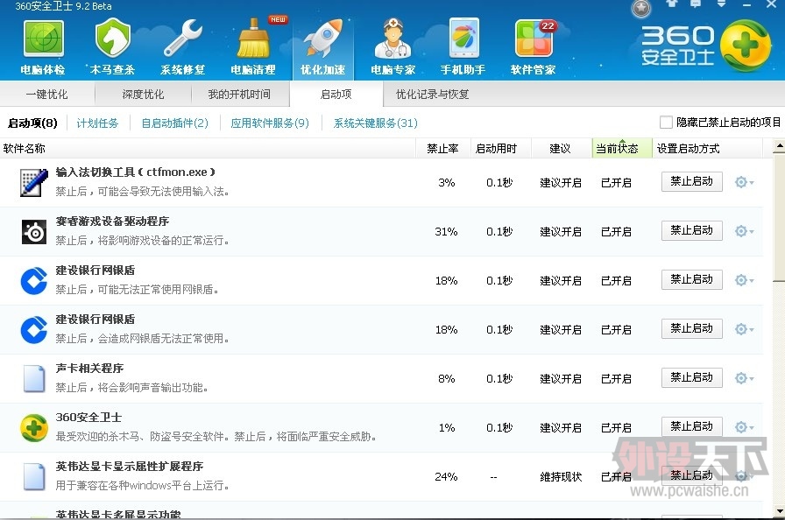Switch to 一键优化 tab
Viewport: 785px width, 520px height.
coord(47,95)
